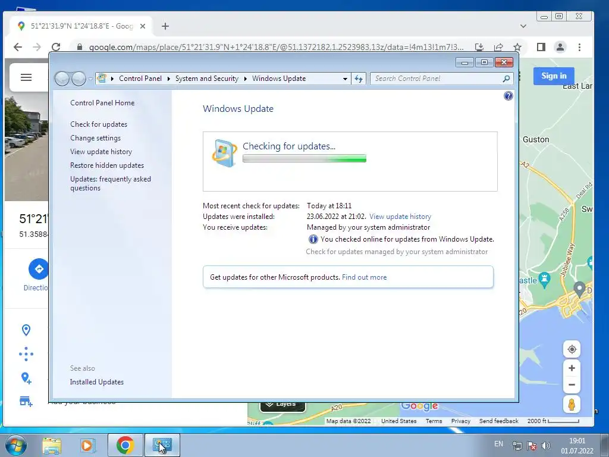Zoom in on the Google map

pyautogui.click(x=572, y=368)
